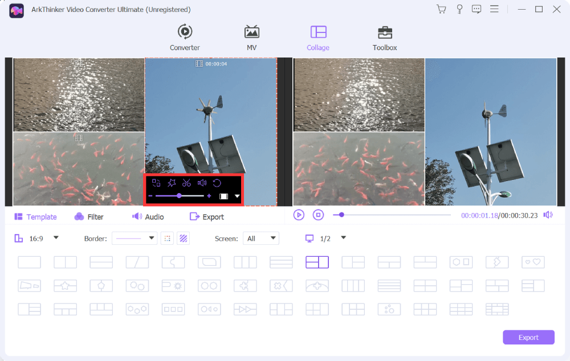Screen dimensions: 570x361
Task: Click the fit-mode frame icon
Action: click(223, 196)
